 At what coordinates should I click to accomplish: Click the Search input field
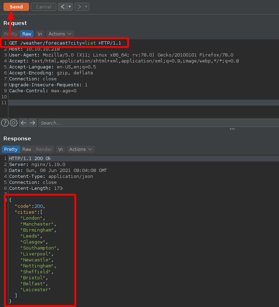(x=158, y=123)
